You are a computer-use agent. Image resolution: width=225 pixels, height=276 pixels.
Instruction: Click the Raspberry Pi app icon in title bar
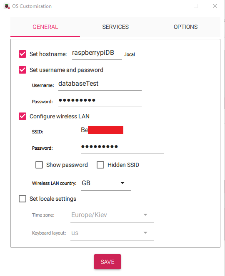(x=7, y=6)
